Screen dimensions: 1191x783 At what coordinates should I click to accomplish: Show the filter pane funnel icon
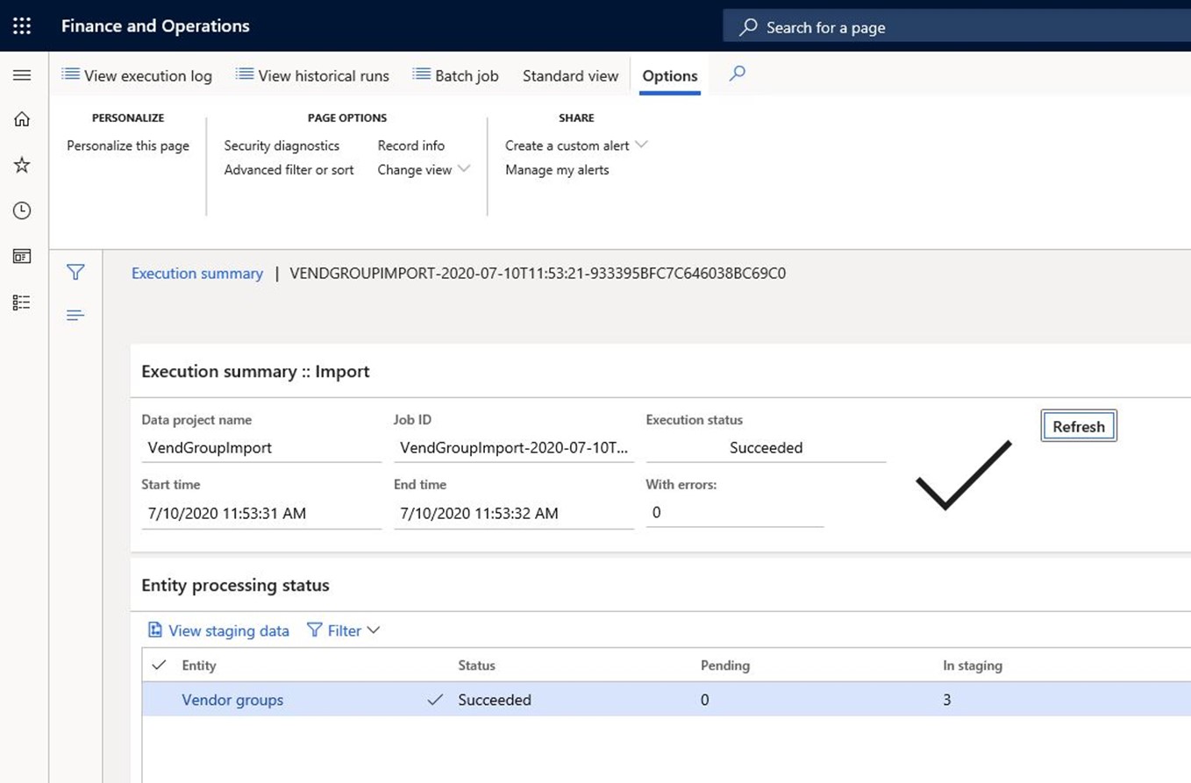(76, 273)
